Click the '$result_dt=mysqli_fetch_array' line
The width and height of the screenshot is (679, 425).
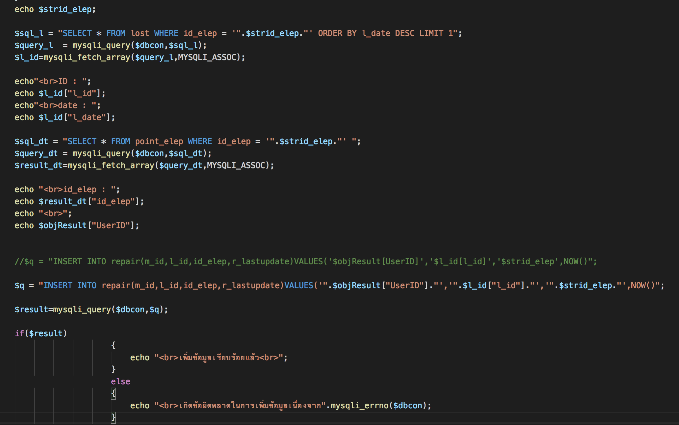pos(144,165)
